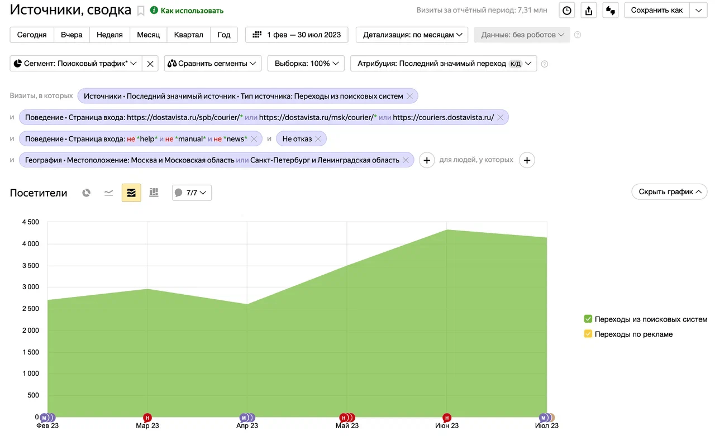Select the Сегодня period tab
Image resolution: width=715 pixels, height=436 pixels.
pos(32,35)
